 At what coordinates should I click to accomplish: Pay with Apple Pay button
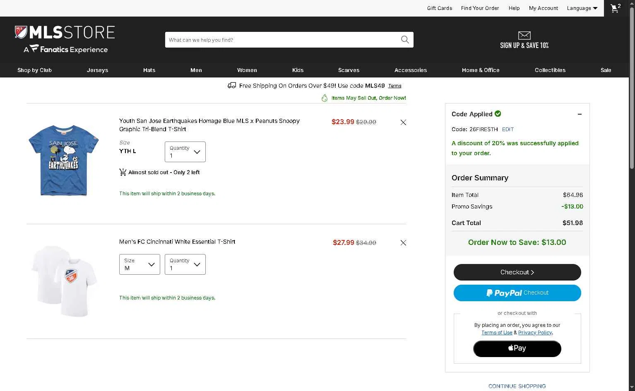pos(517,349)
